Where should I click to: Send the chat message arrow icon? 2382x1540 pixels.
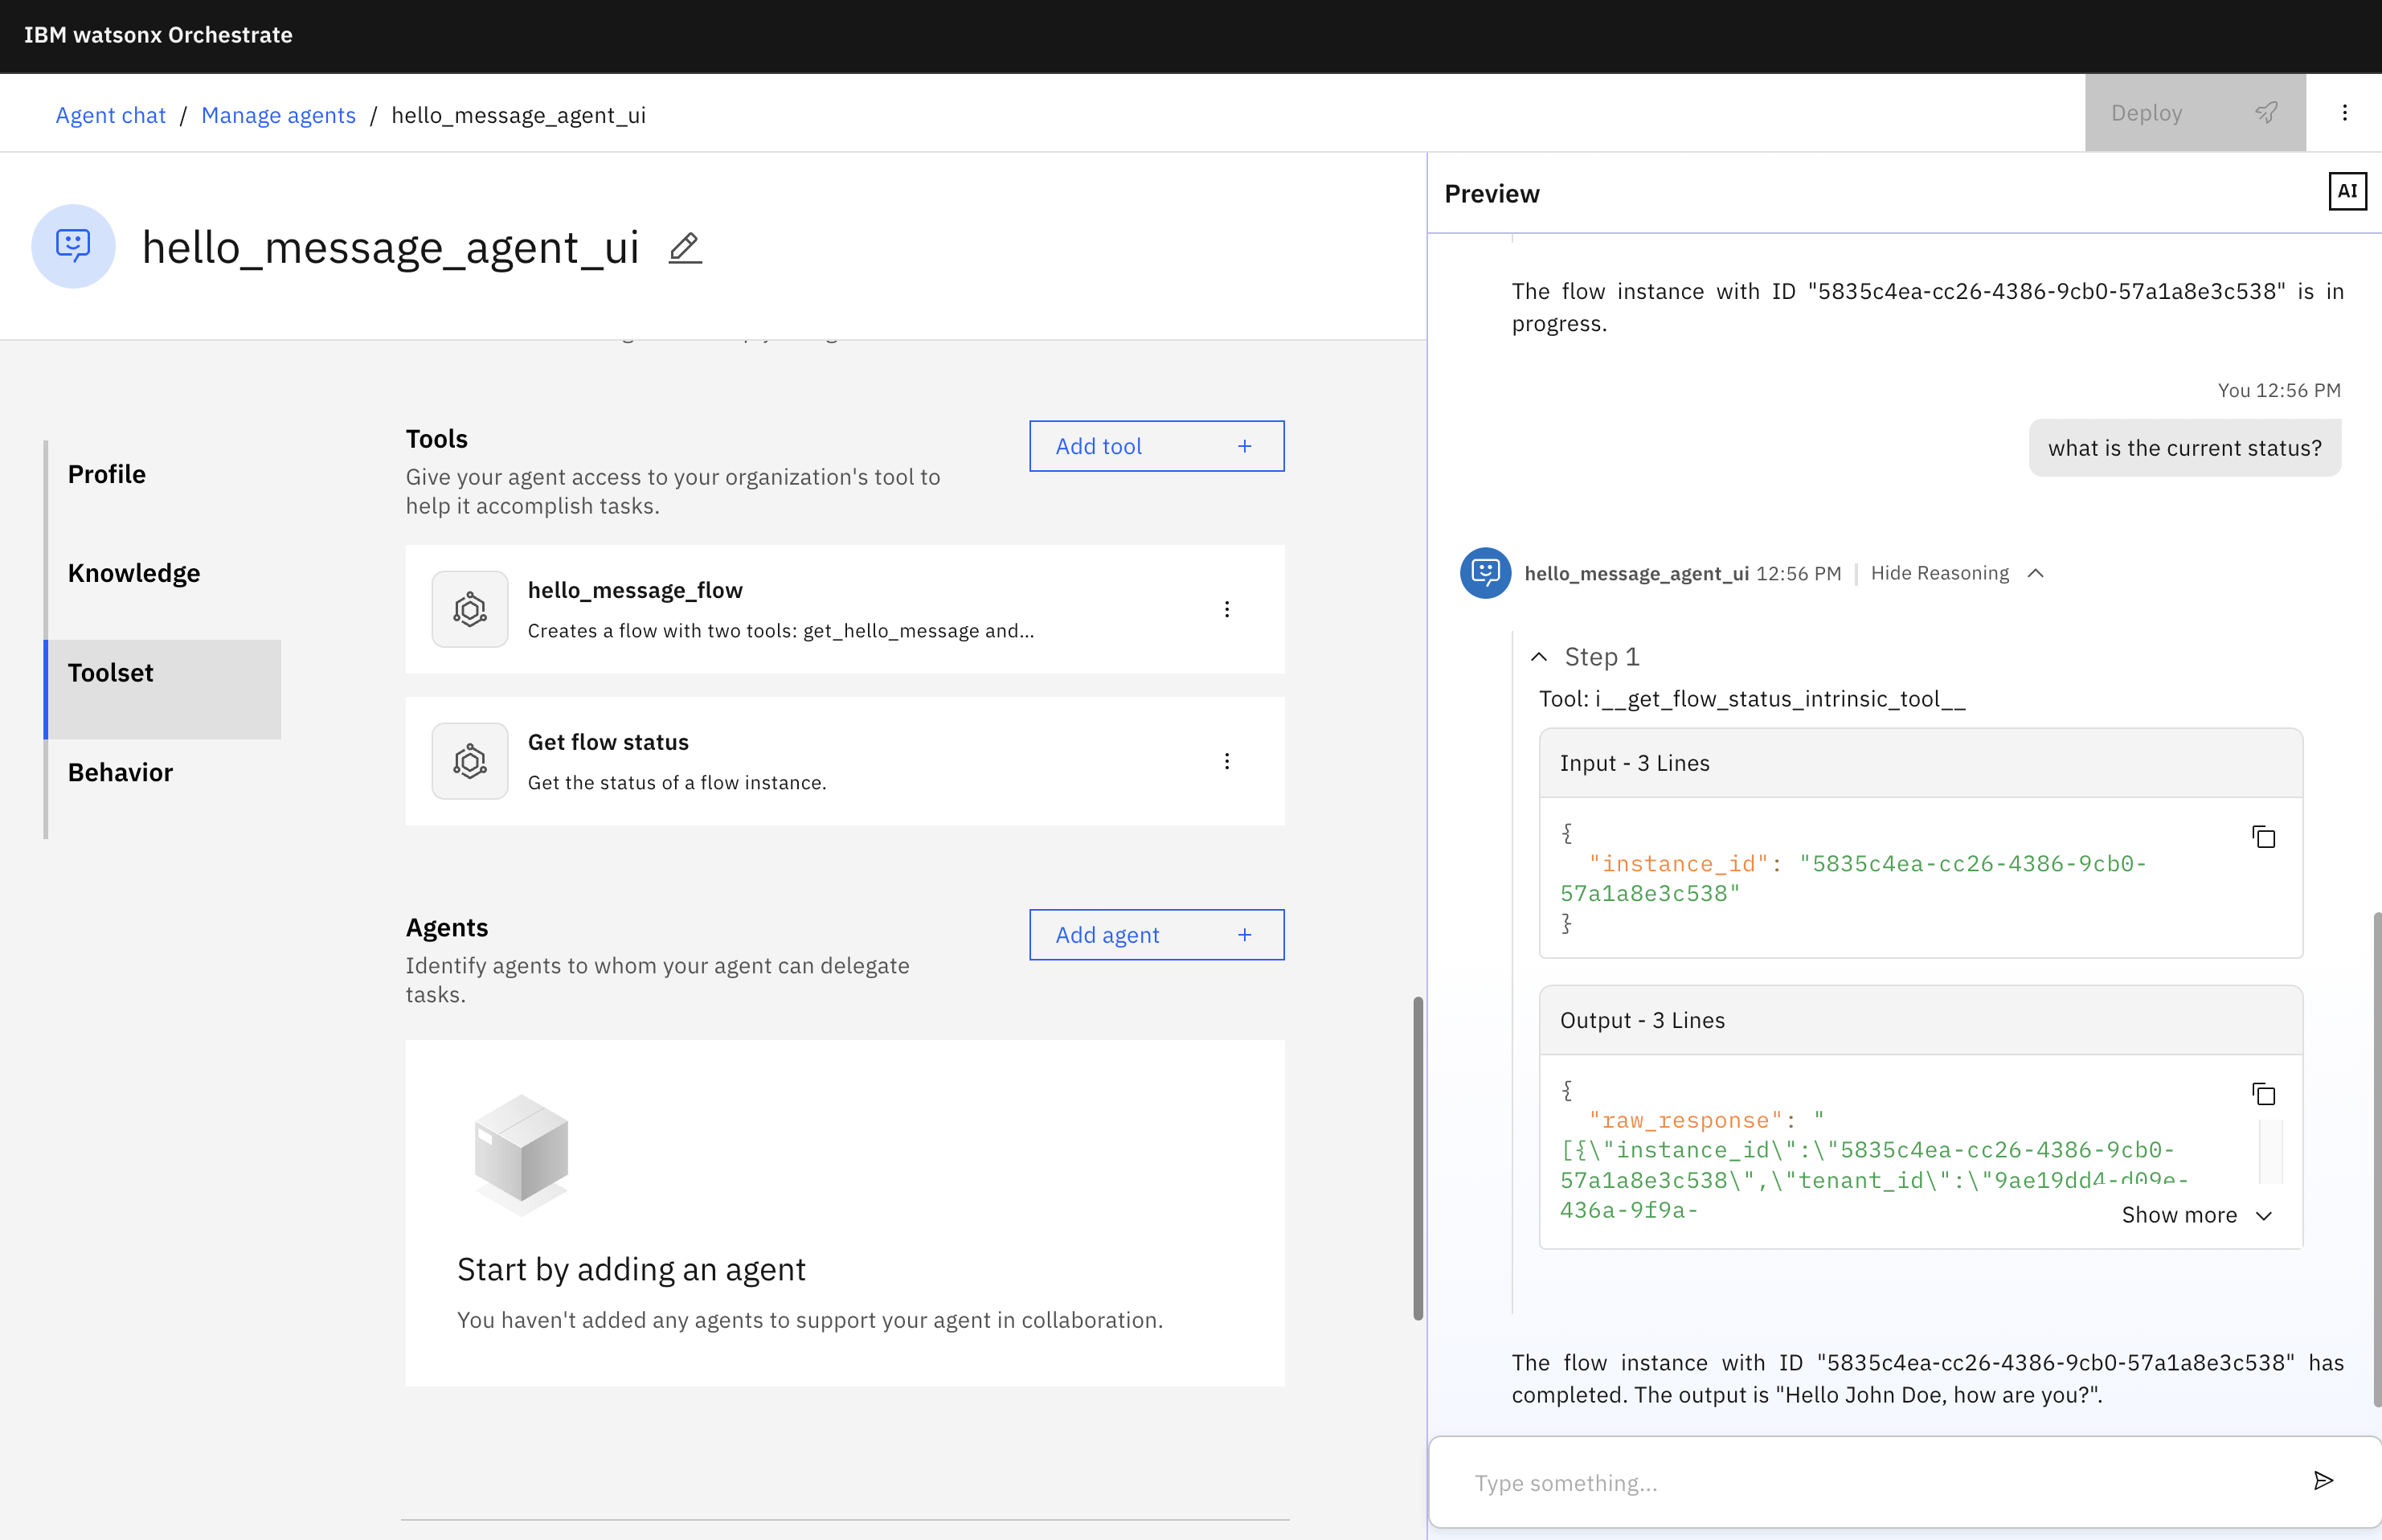point(2323,1481)
